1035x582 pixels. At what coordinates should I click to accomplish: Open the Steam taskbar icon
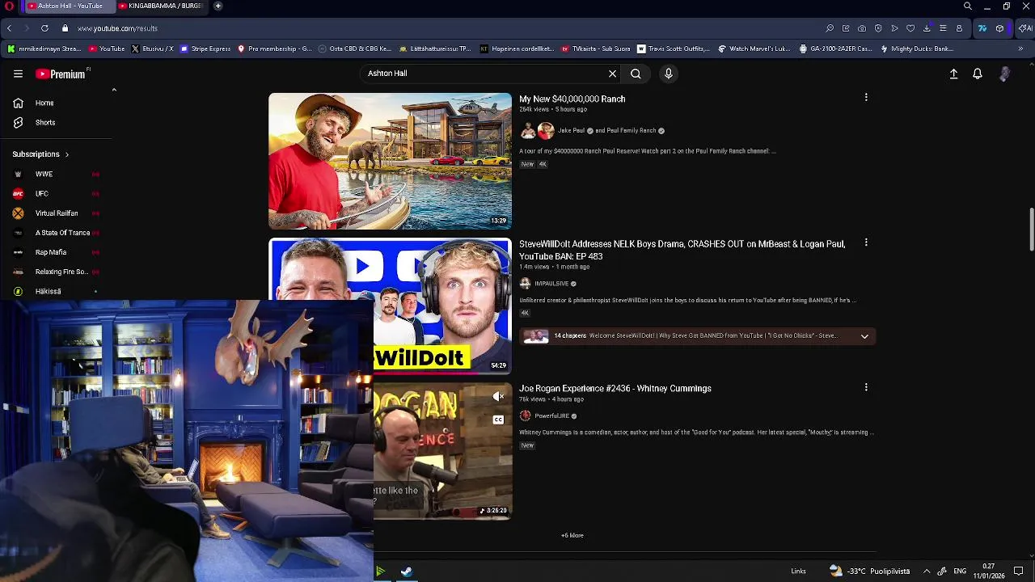(x=407, y=571)
